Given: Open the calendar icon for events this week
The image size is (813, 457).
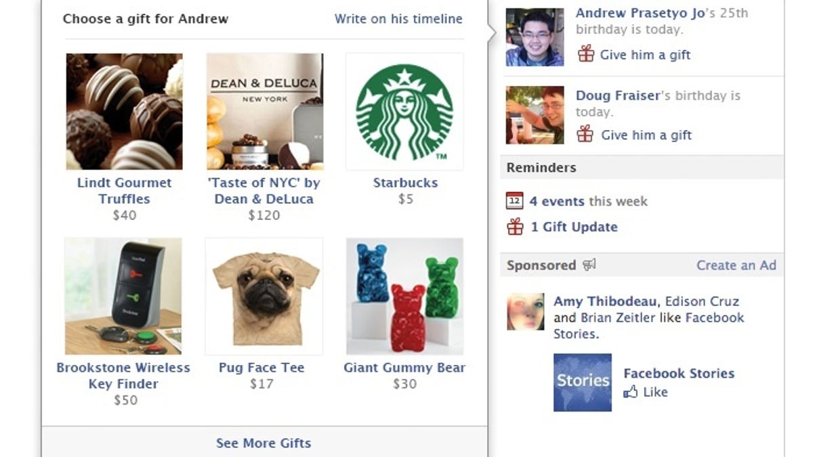Looking at the screenshot, I should tap(515, 201).
